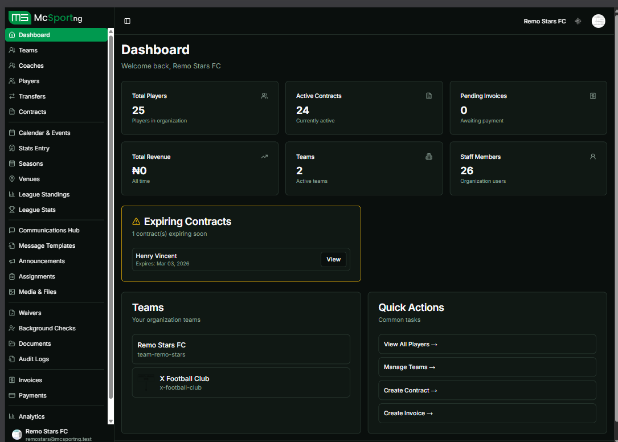The image size is (618, 442).
Task: Click the trend icon on Total Revenue card
Action: pyautogui.click(x=264, y=156)
